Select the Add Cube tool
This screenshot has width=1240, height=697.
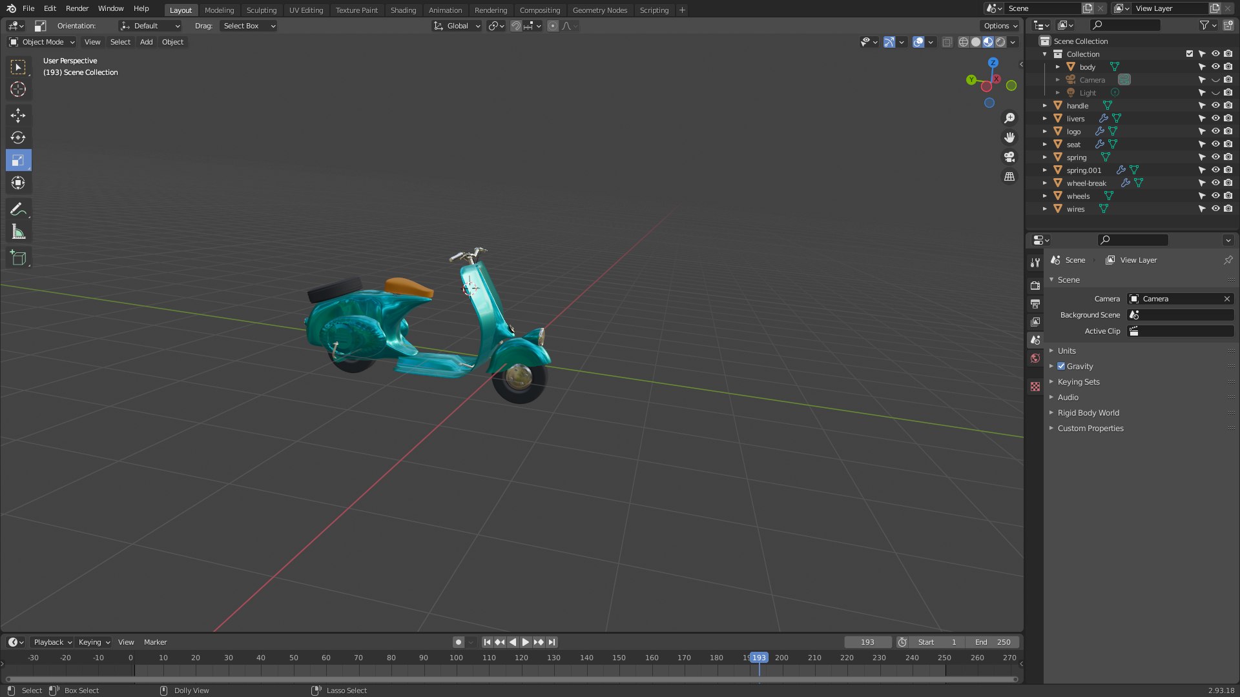click(18, 258)
